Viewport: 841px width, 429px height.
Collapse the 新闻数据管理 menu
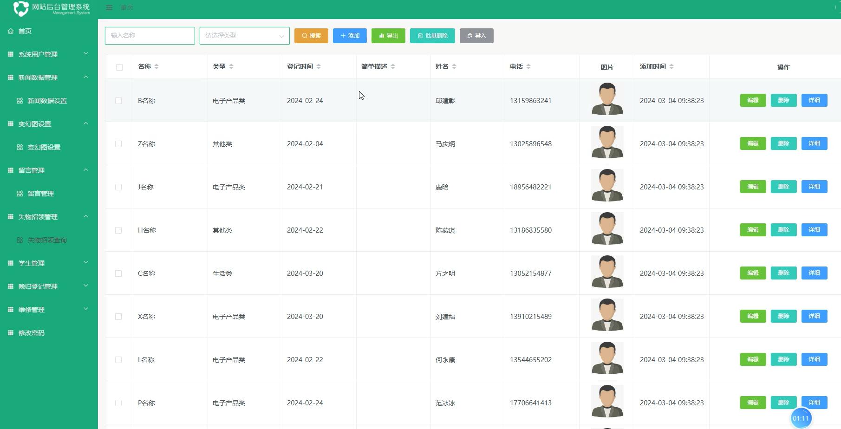tap(48, 77)
